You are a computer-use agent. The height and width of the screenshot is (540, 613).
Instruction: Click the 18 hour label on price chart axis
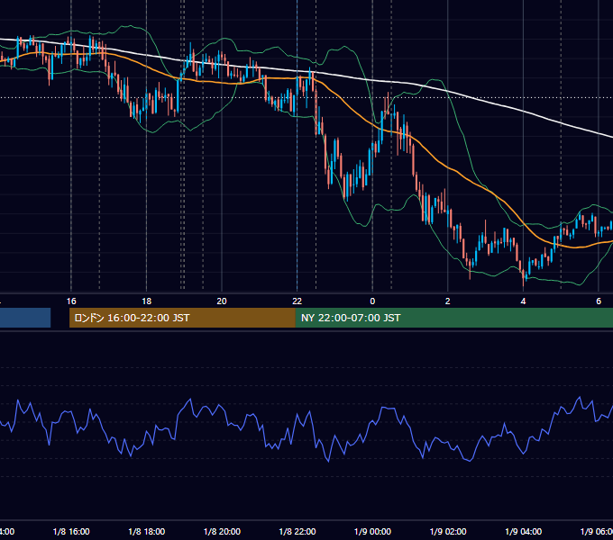click(147, 301)
